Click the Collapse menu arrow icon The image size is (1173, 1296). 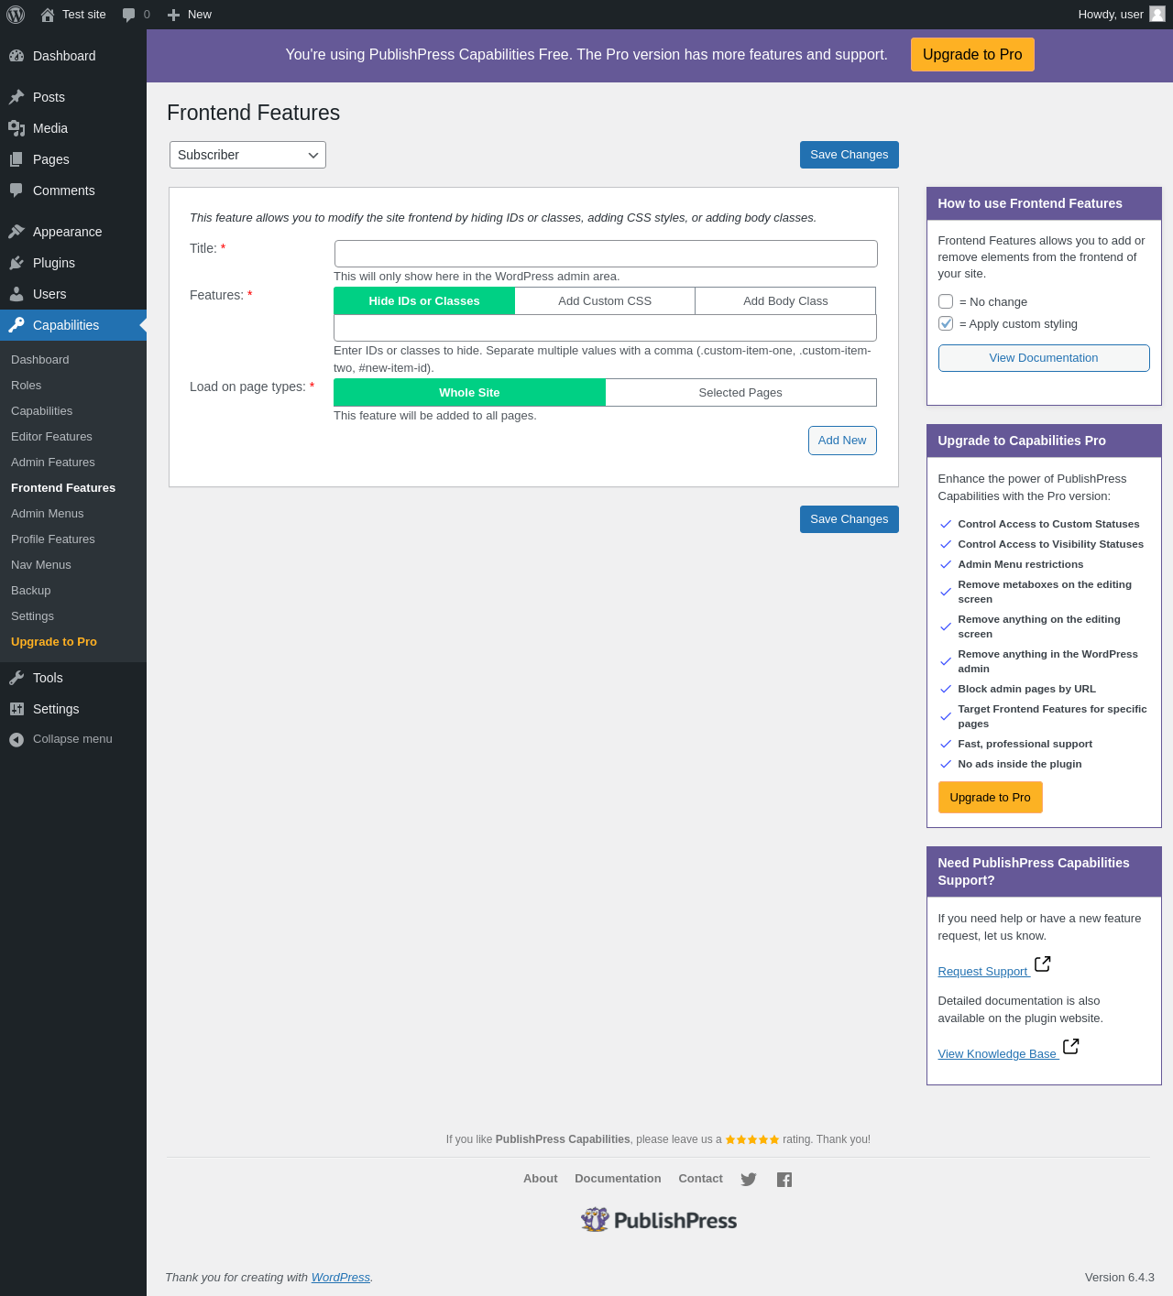[16, 740]
